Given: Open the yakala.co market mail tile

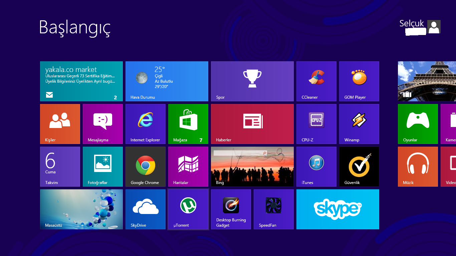Looking at the screenshot, I should (x=81, y=81).
